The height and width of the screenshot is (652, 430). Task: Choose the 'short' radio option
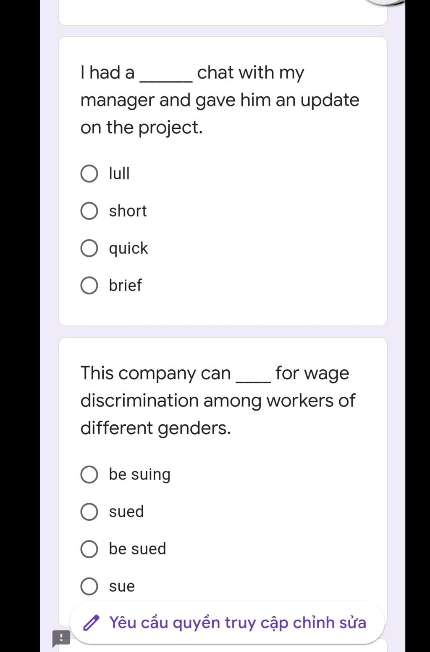[89, 211]
